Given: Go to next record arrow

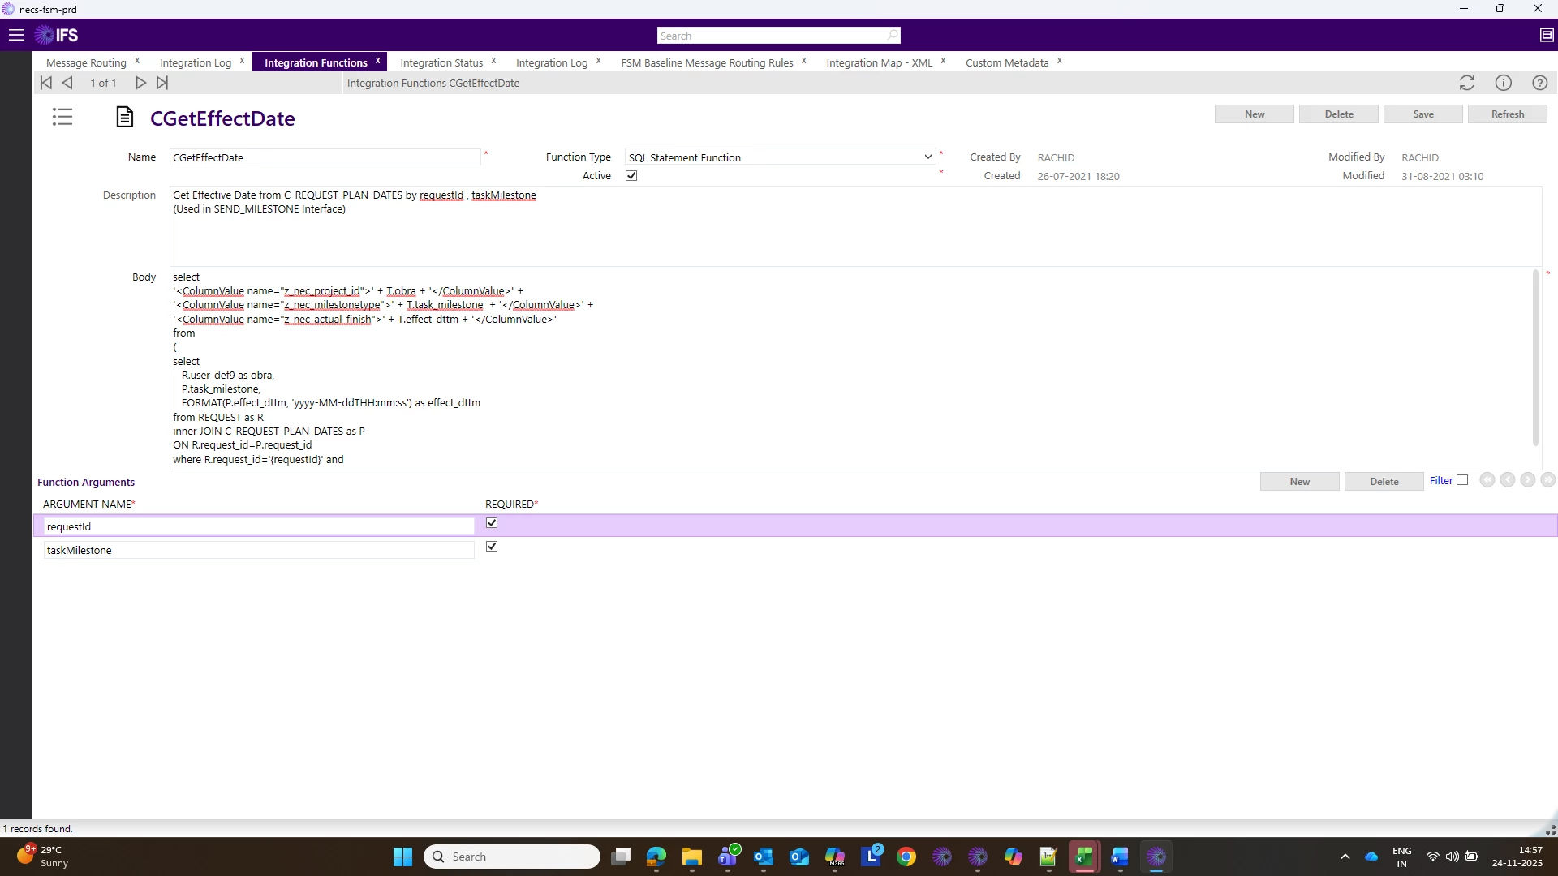Looking at the screenshot, I should [x=140, y=83].
